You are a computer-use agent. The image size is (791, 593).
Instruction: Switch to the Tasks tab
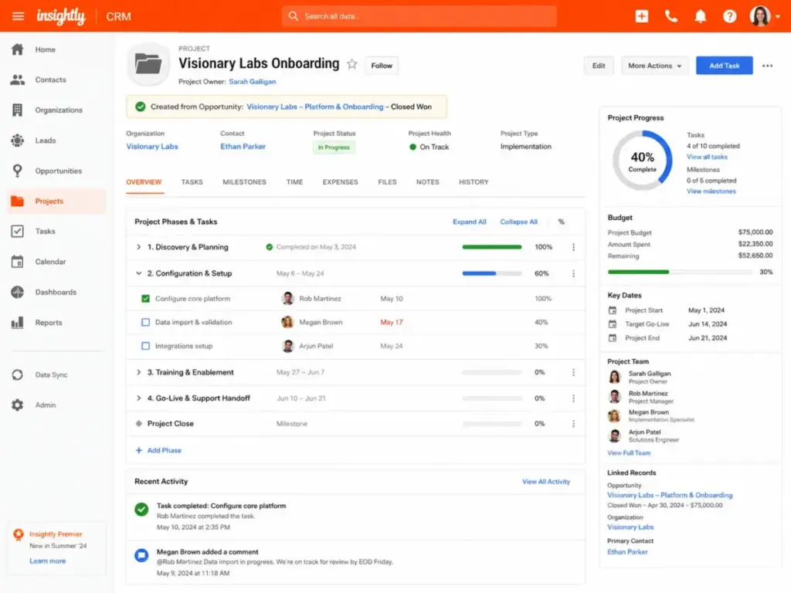point(192,182)
